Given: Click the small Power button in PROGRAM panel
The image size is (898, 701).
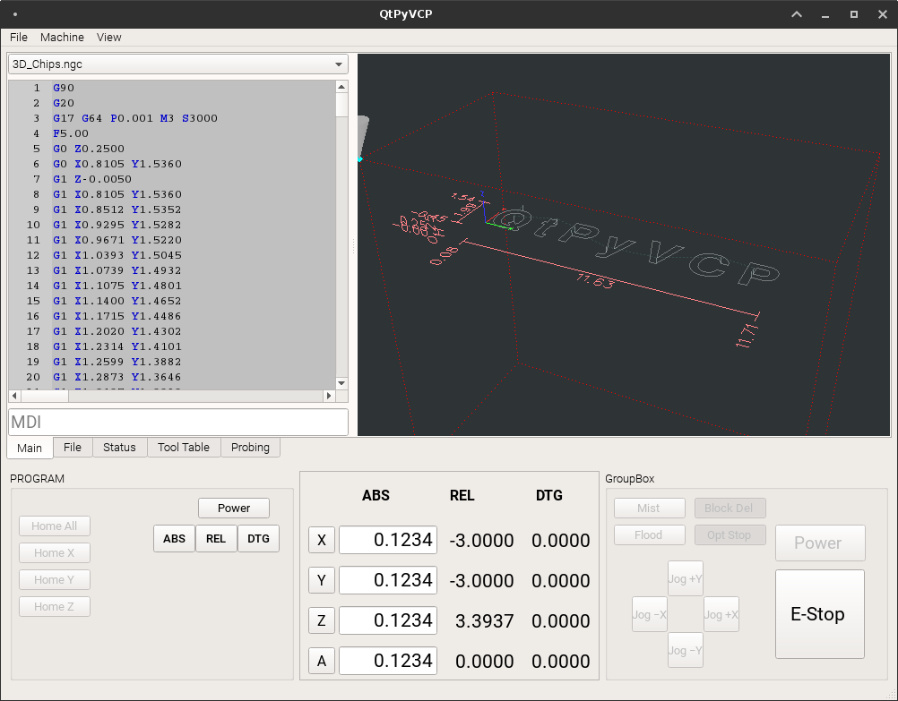Looking at the screenshot, I should (234, 509).
